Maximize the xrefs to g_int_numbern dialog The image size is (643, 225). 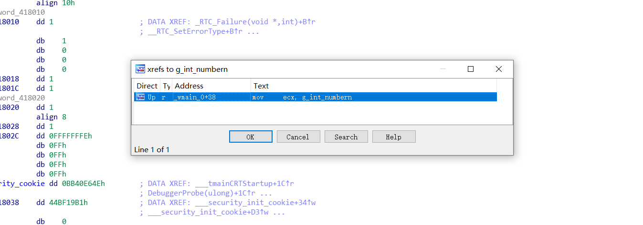point(470,69)
